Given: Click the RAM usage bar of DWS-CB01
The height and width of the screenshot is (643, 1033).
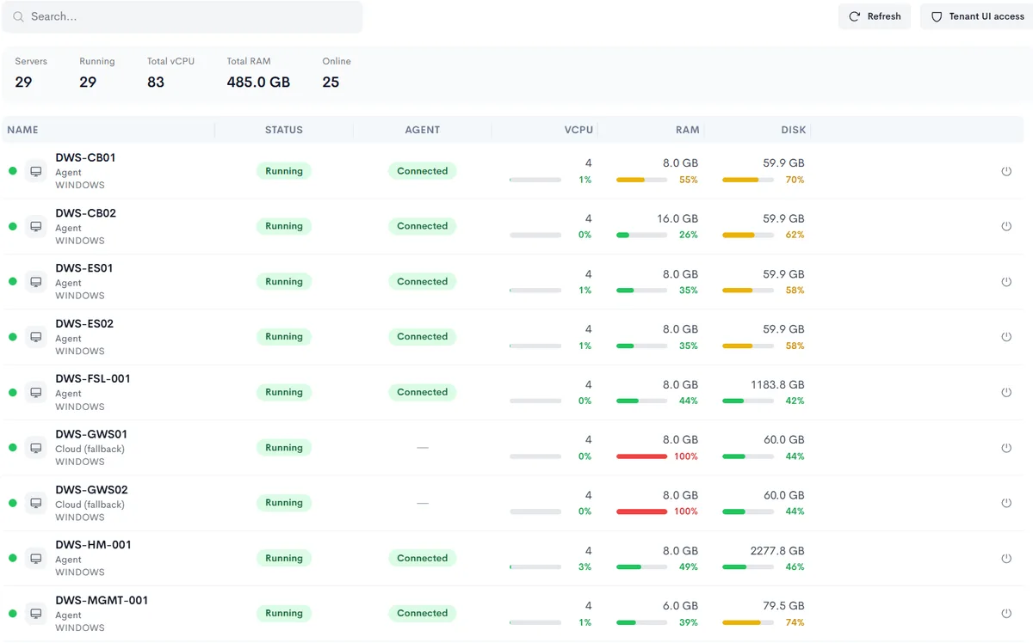Looking at the screenshot, I should click(x=641, y=180).
